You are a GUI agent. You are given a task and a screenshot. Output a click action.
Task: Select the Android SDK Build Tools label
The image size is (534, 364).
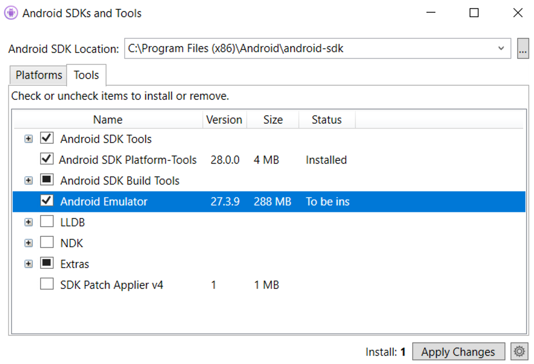point(120,181)
